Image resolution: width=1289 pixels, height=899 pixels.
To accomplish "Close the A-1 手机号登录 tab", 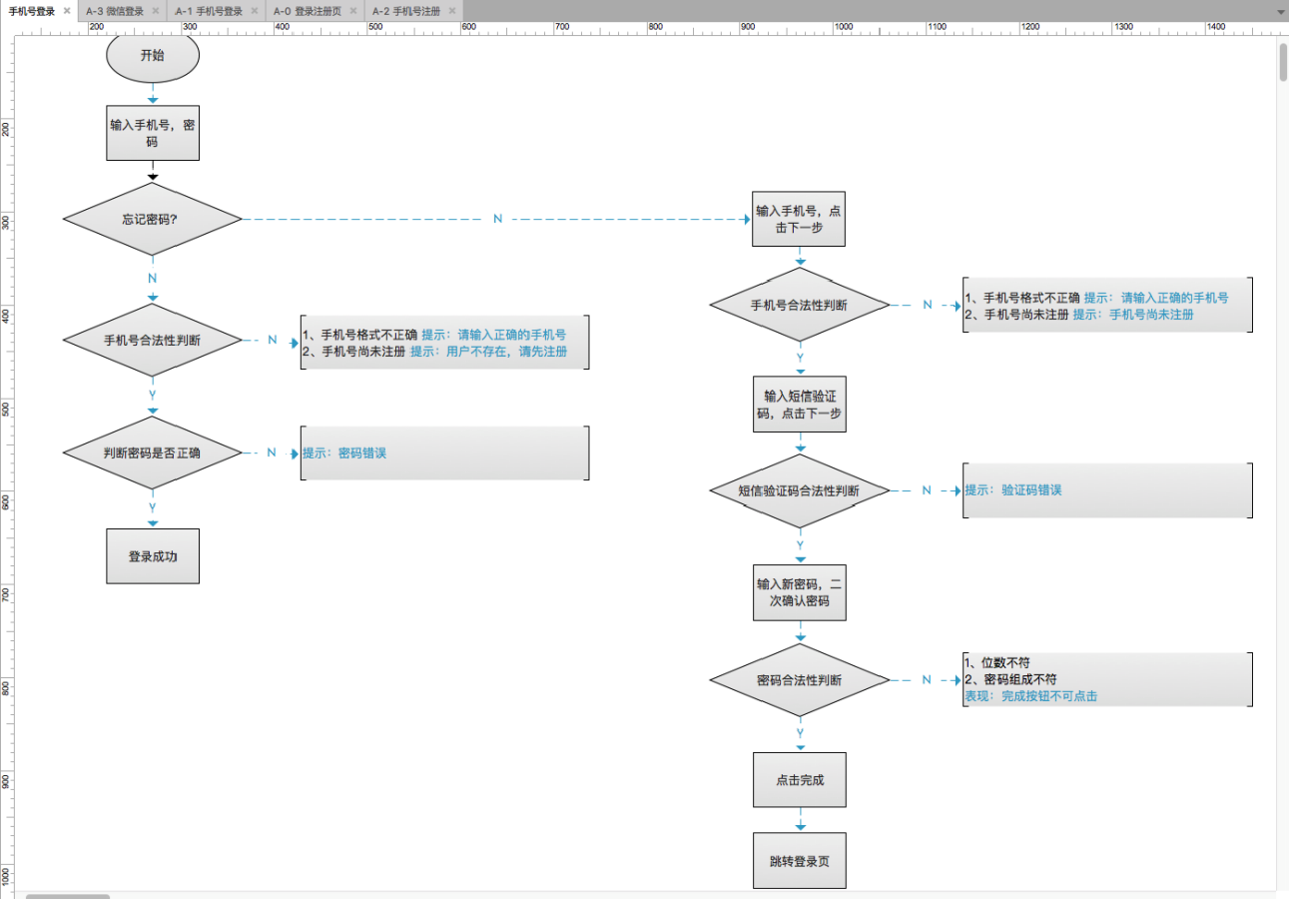I will click(x=254, y=11).
